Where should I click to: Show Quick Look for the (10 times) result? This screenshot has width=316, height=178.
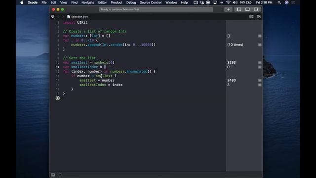point(260,45)
